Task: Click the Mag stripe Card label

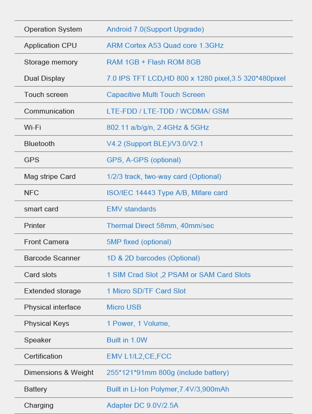Action: [x=50, y=176]
